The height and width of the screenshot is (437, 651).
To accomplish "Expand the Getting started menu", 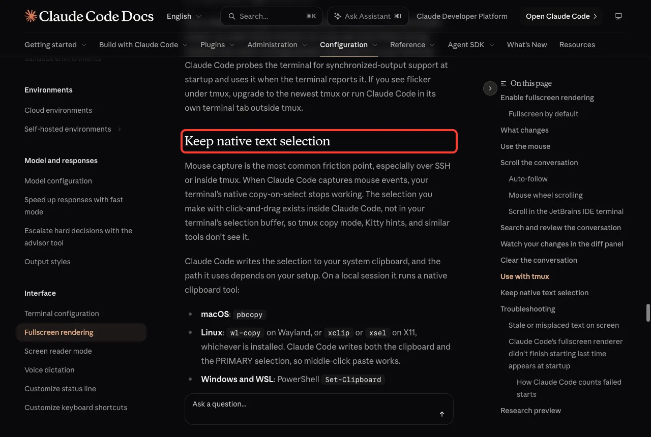I will coord(55,45).
